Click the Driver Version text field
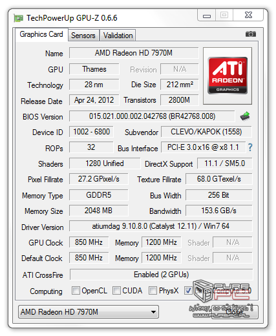The height and width of the screenshot is (336, 276). tap(161, 226)
